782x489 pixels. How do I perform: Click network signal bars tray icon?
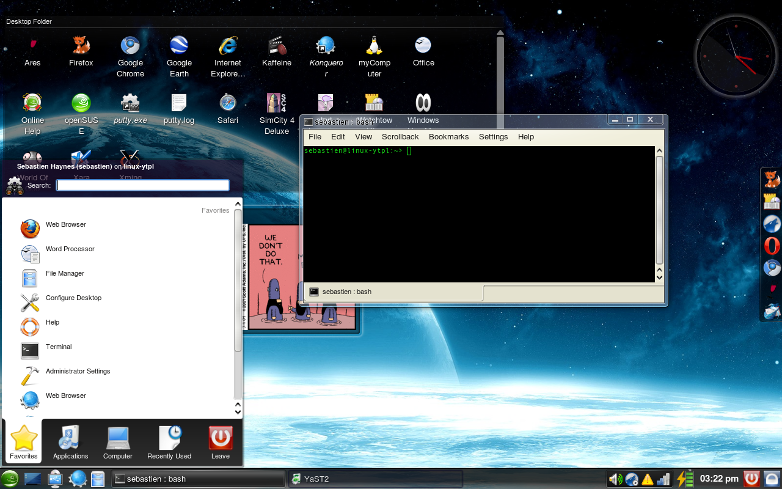(x=663, y=479)
